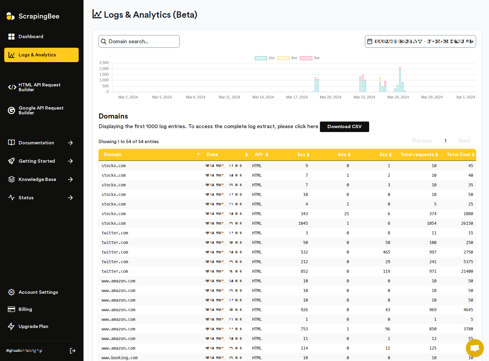Viewport: 489px width, 361px height.
Task: Click the Mar 19 bar cluster in chart
Action: pyautogui.click(x=317, y=85)
